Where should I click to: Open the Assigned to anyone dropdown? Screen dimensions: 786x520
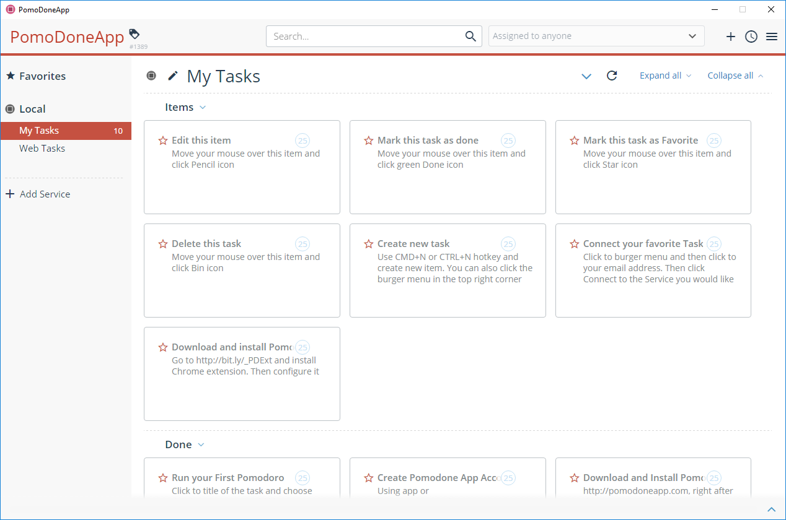tap(596, 36)
